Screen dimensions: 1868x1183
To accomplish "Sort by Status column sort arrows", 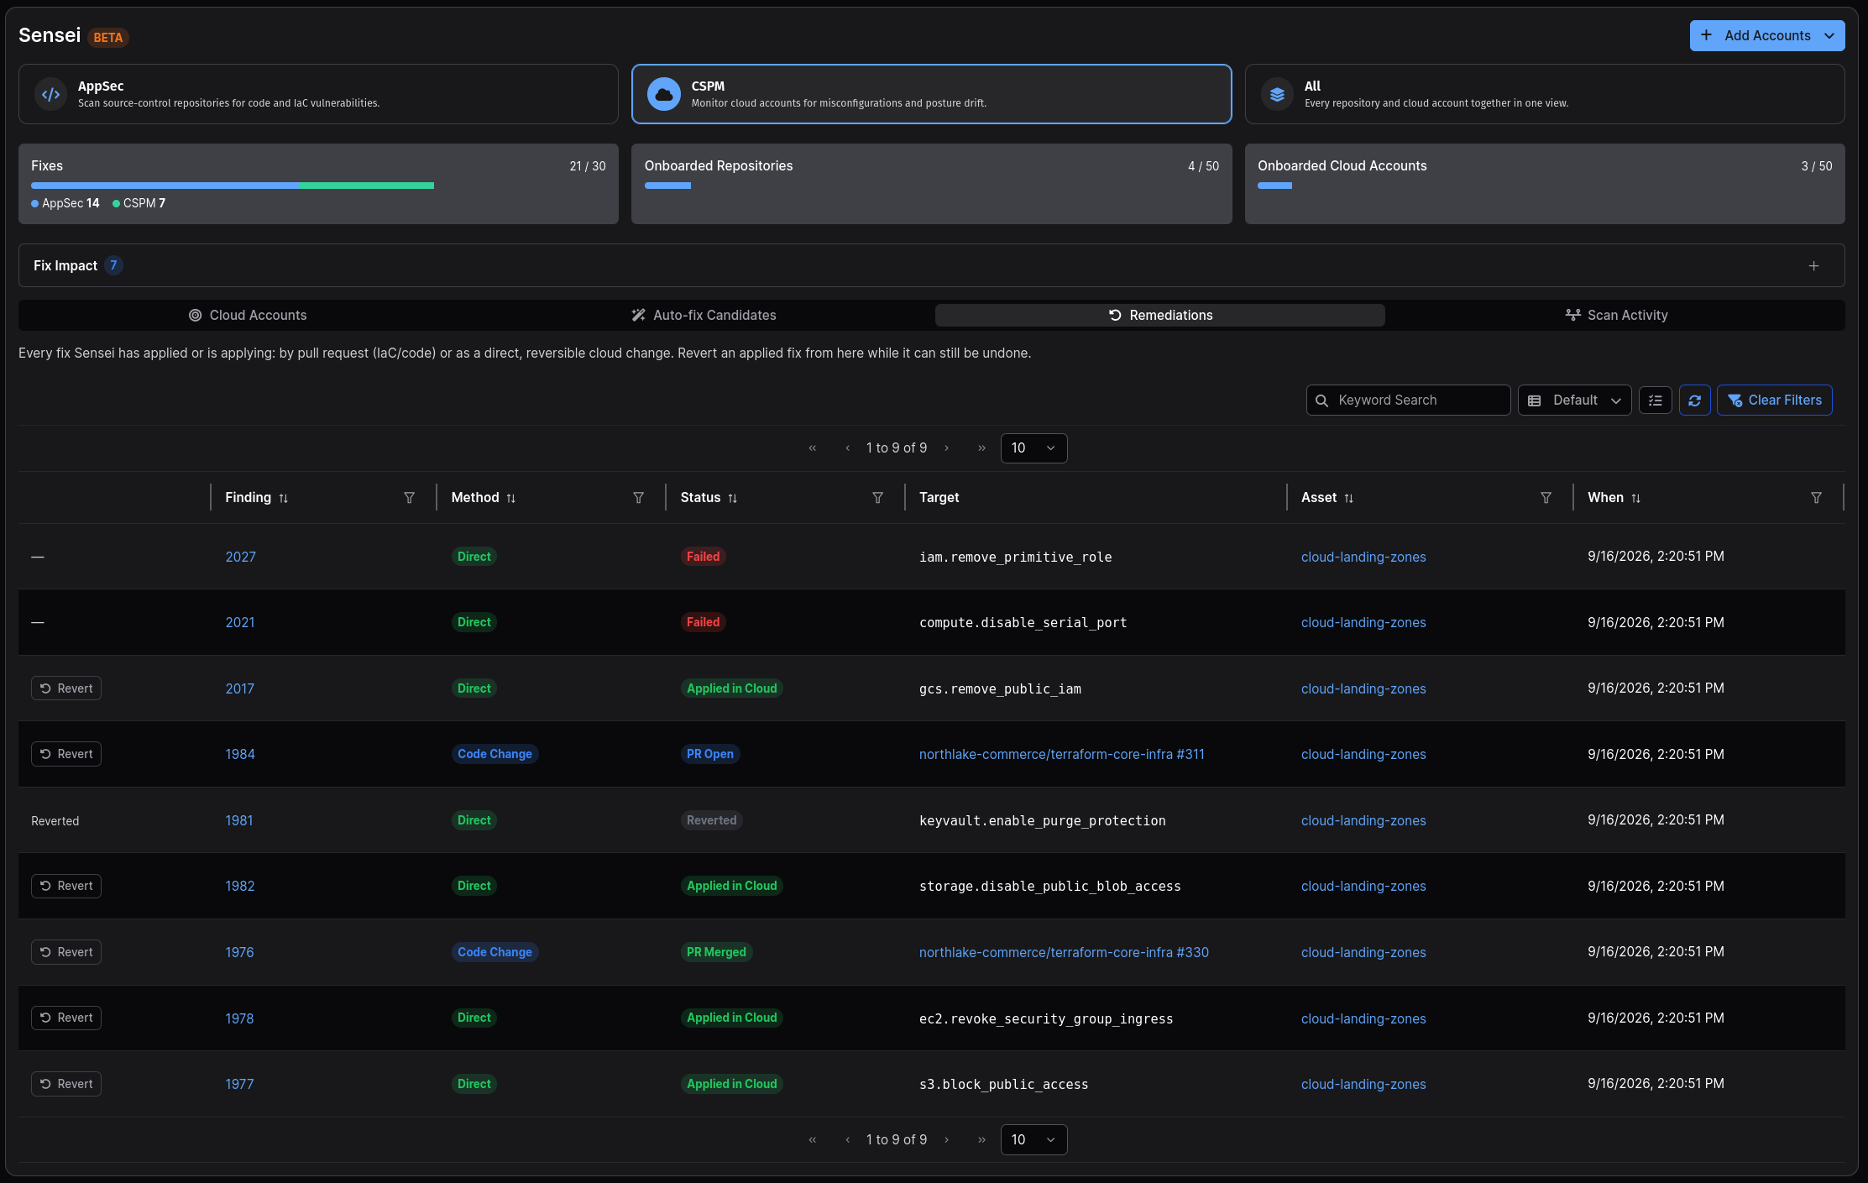I will pyautogui.click(x=732, y=498).
